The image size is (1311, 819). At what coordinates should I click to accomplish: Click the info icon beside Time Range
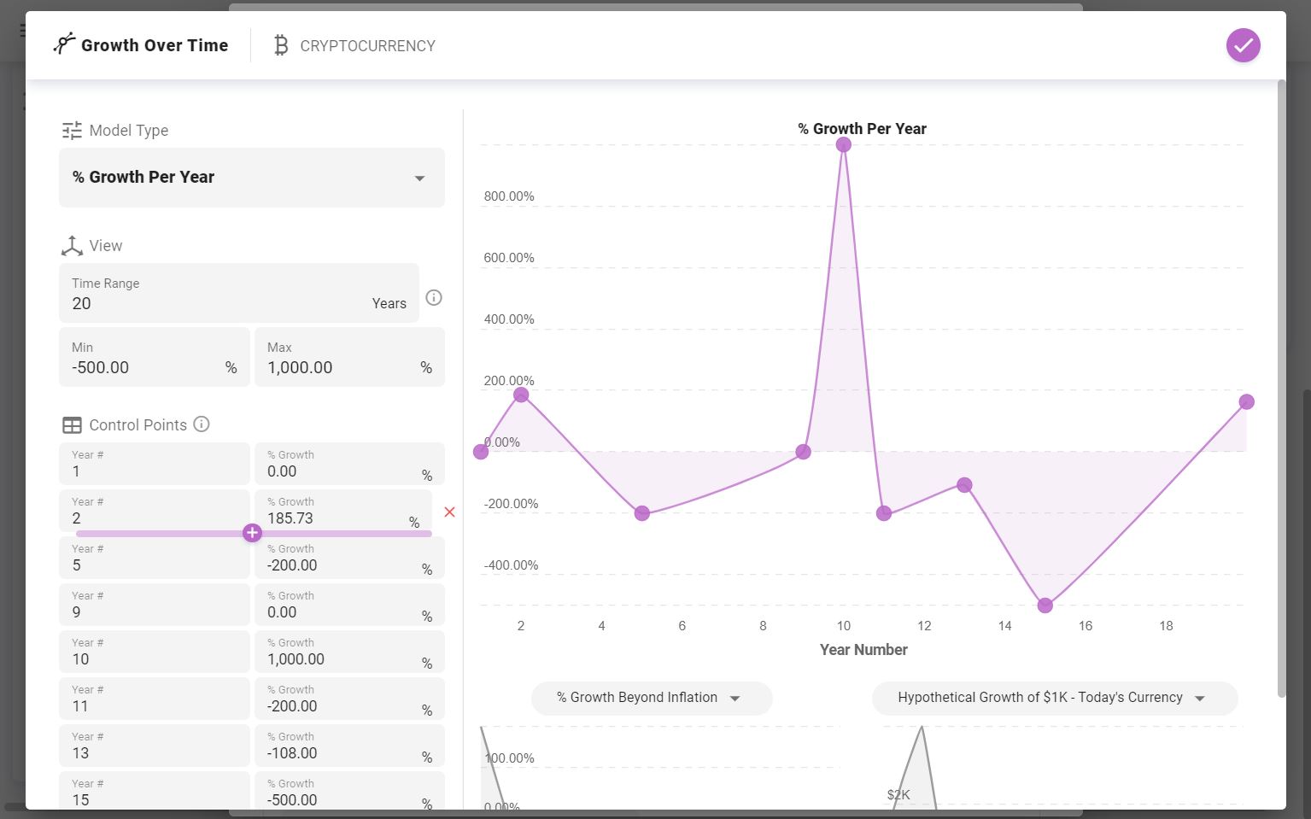(434, 298)
